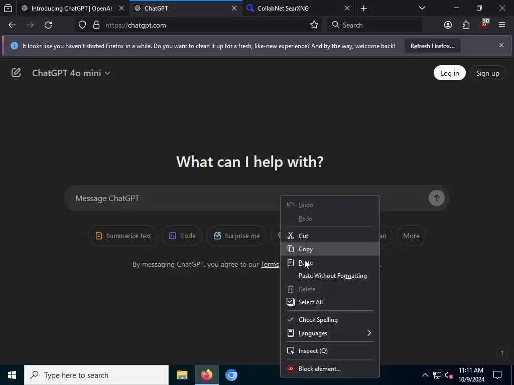
Task: Show More suggestion chips
Action: click(411, 236)
